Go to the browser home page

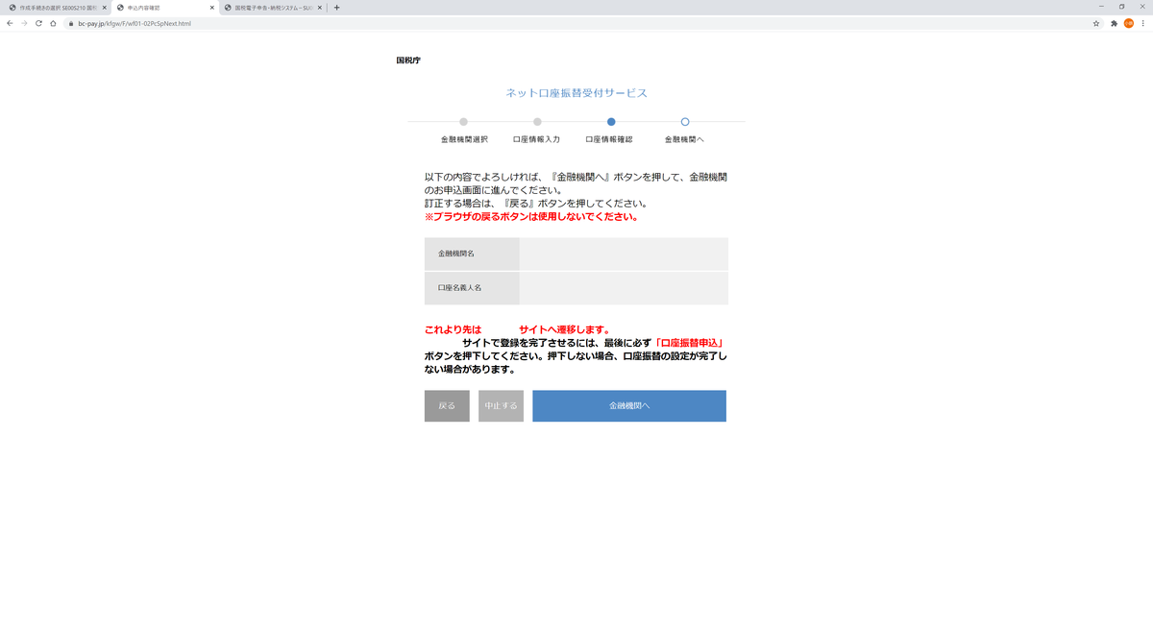coord(53,23)
